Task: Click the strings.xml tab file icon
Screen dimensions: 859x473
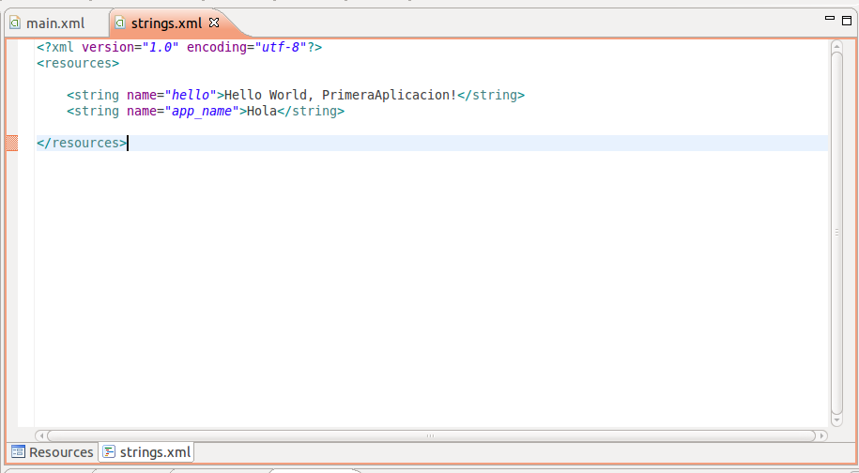Action: pyautogui.click(x=119, y=23)
